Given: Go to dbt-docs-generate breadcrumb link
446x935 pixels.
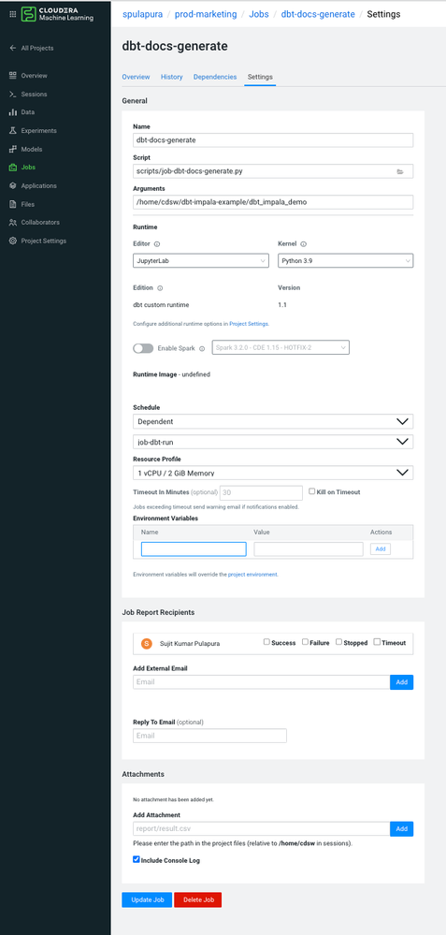Looking at the screenshot, I should pyautogui.click(x=318, y=14).
